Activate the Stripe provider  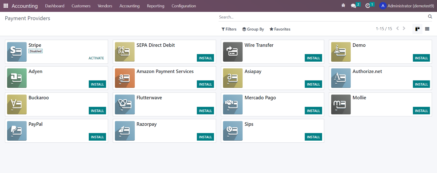coord(96,58)
